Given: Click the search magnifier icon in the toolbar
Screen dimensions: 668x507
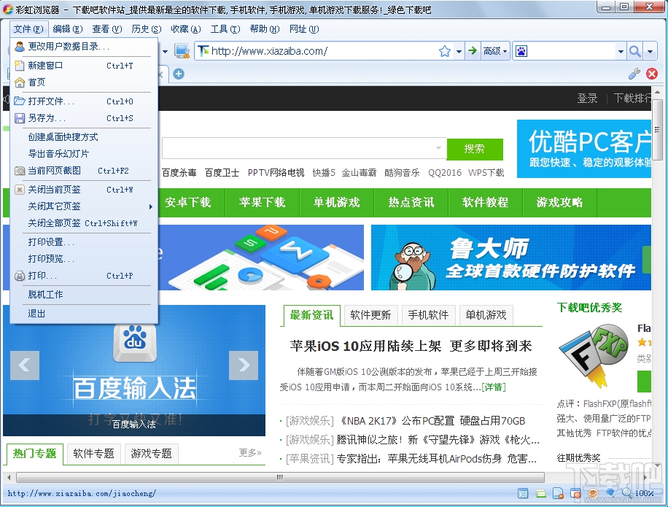Looking at the screenshot, I should (634, 50).
